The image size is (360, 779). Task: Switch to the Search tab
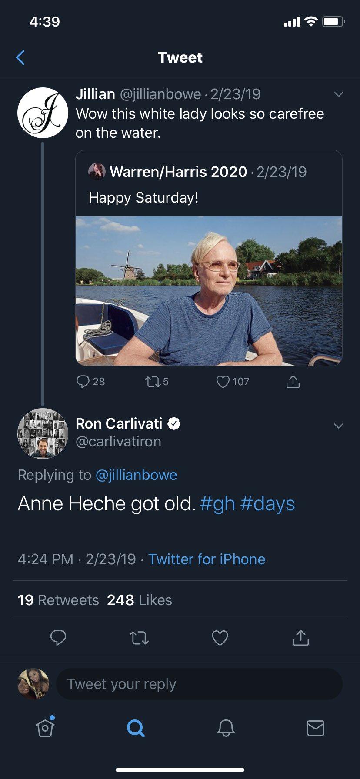point(135,728)
